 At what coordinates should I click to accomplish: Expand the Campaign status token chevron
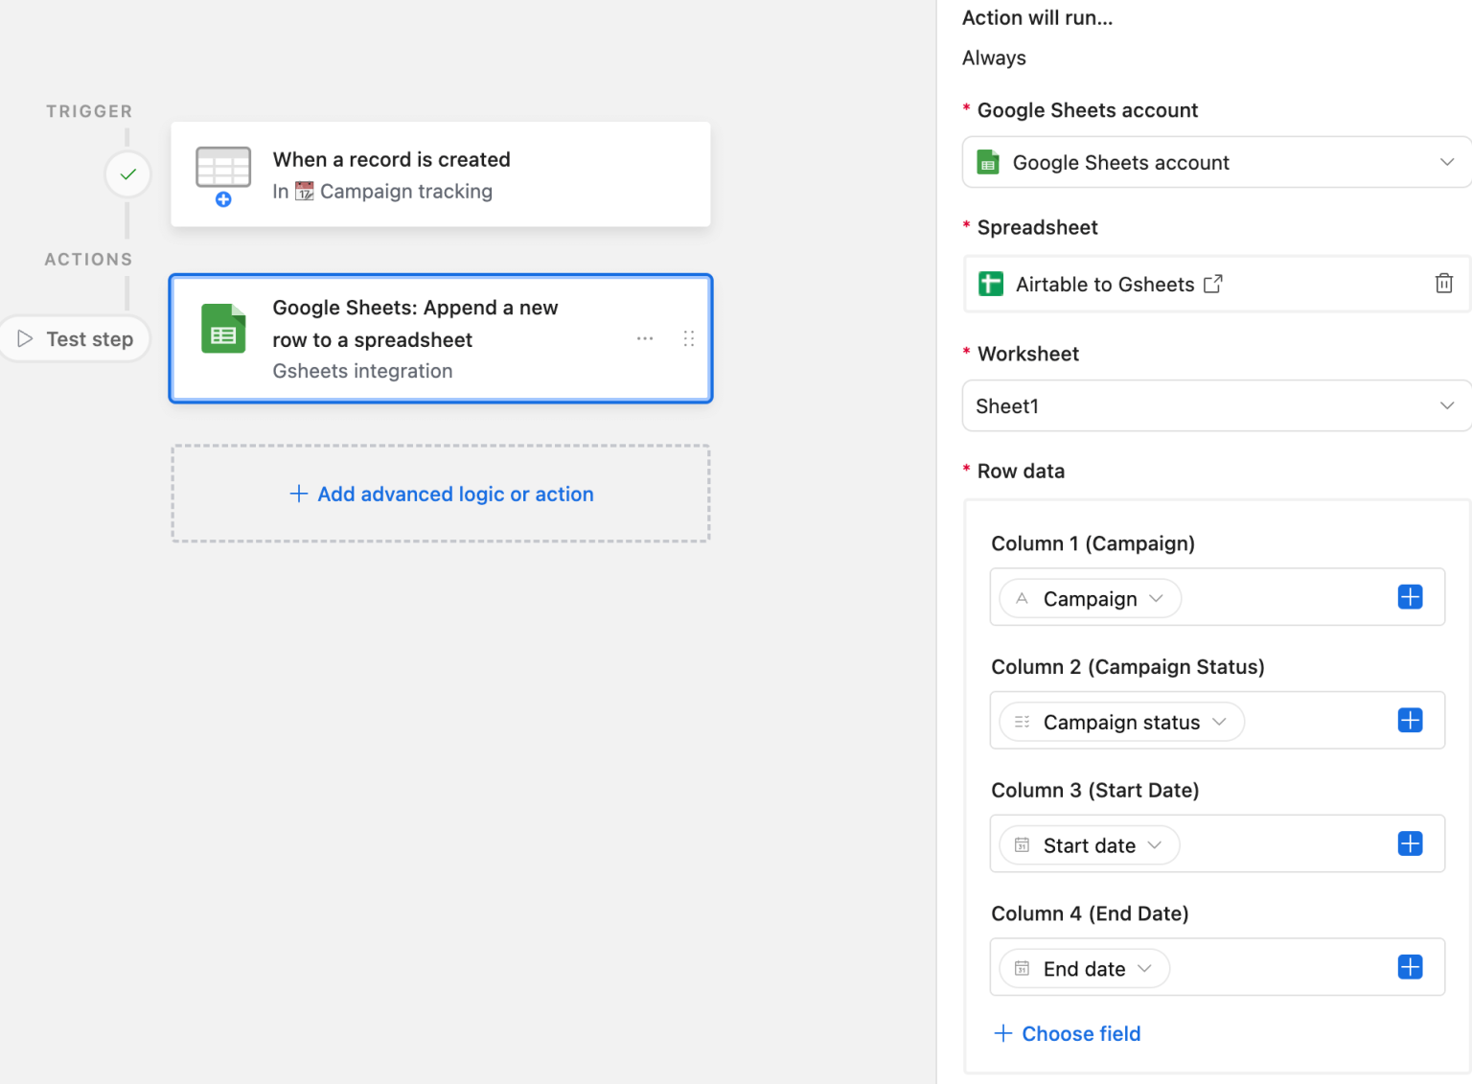[1222, 722]
